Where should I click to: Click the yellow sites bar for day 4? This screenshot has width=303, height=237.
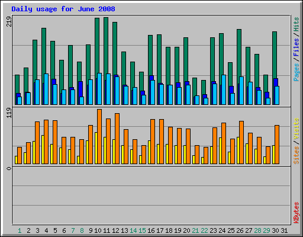click(x=43, y=150)
